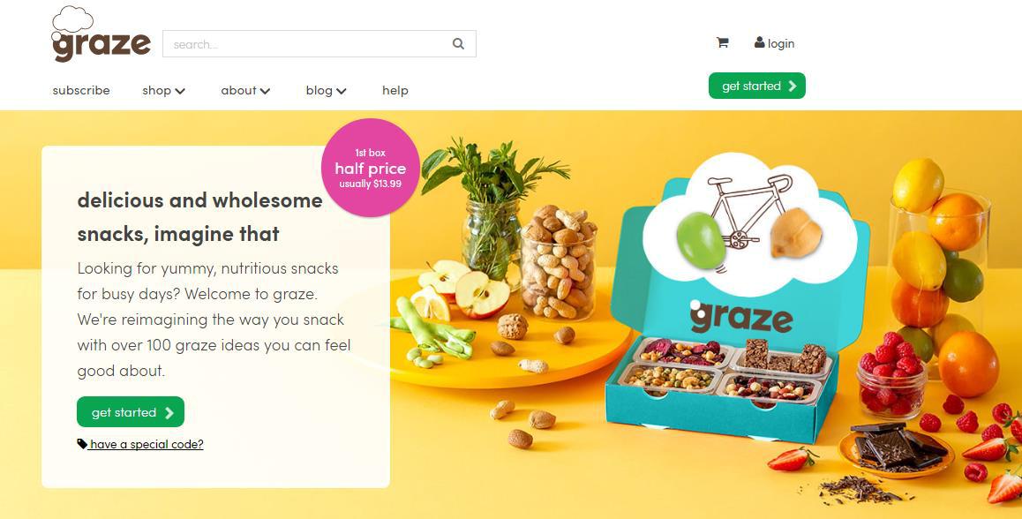Screen dimensions: 1022x519
Task: Click the search magnifier icon
Action: [x=458, y=44]
